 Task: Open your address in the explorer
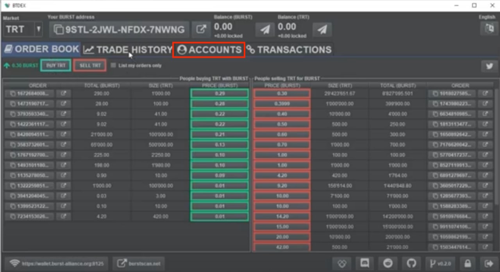[201, 30]
